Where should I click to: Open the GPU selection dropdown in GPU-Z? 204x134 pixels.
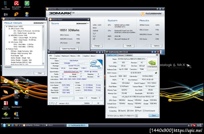click(x=136, y=116)
